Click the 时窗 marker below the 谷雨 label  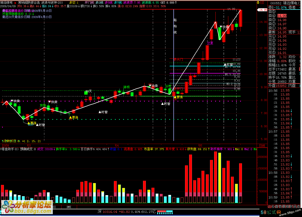click(x=166, y=104)
